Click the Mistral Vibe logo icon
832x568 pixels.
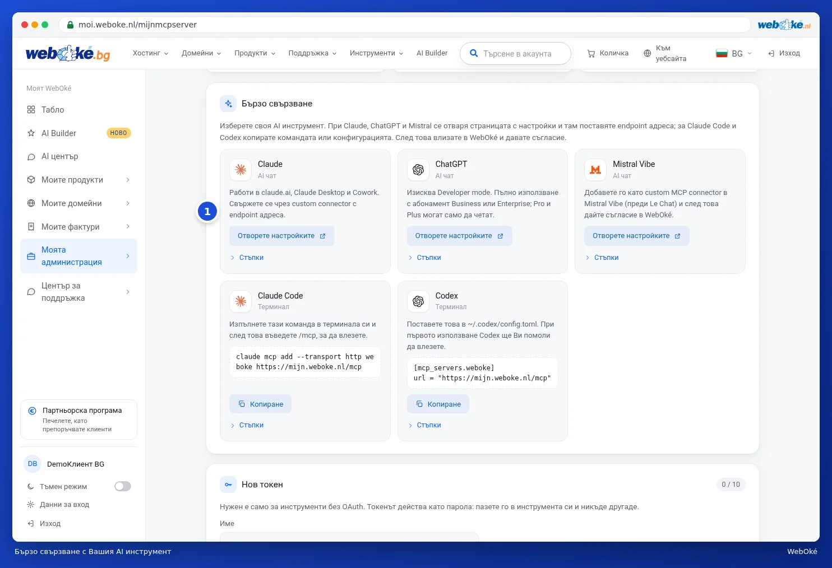click(x=595, y=170)
